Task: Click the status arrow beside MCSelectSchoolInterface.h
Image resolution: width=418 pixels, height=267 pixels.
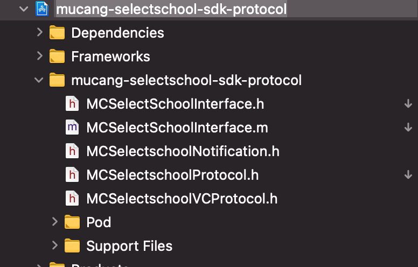Action: pyautogui.click(x=408, y=104)
